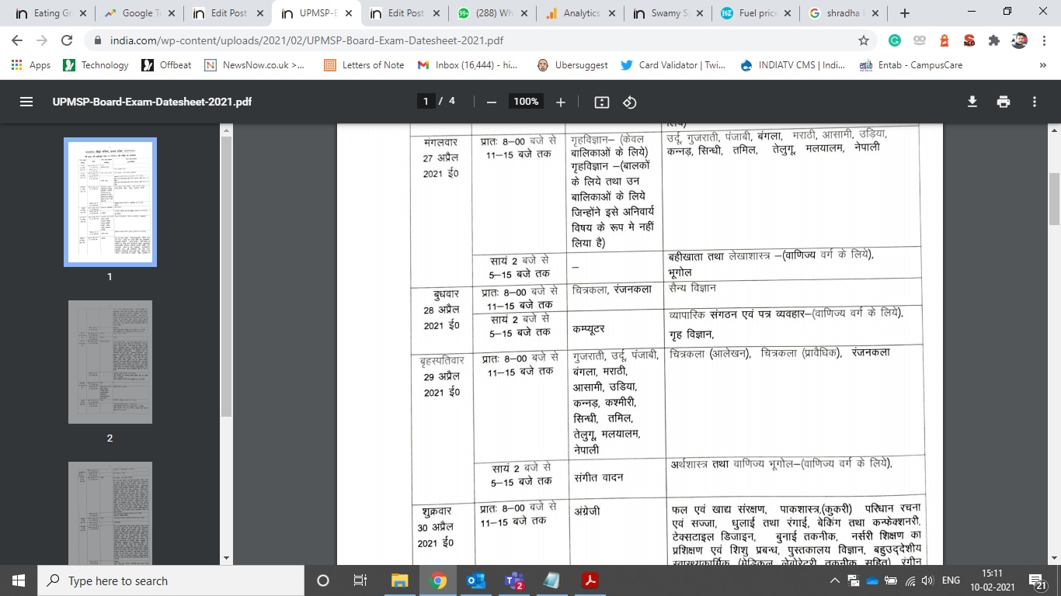
Task: Select the fit-to-page icon
Action: pyautogui.click(x=600, y=102)
